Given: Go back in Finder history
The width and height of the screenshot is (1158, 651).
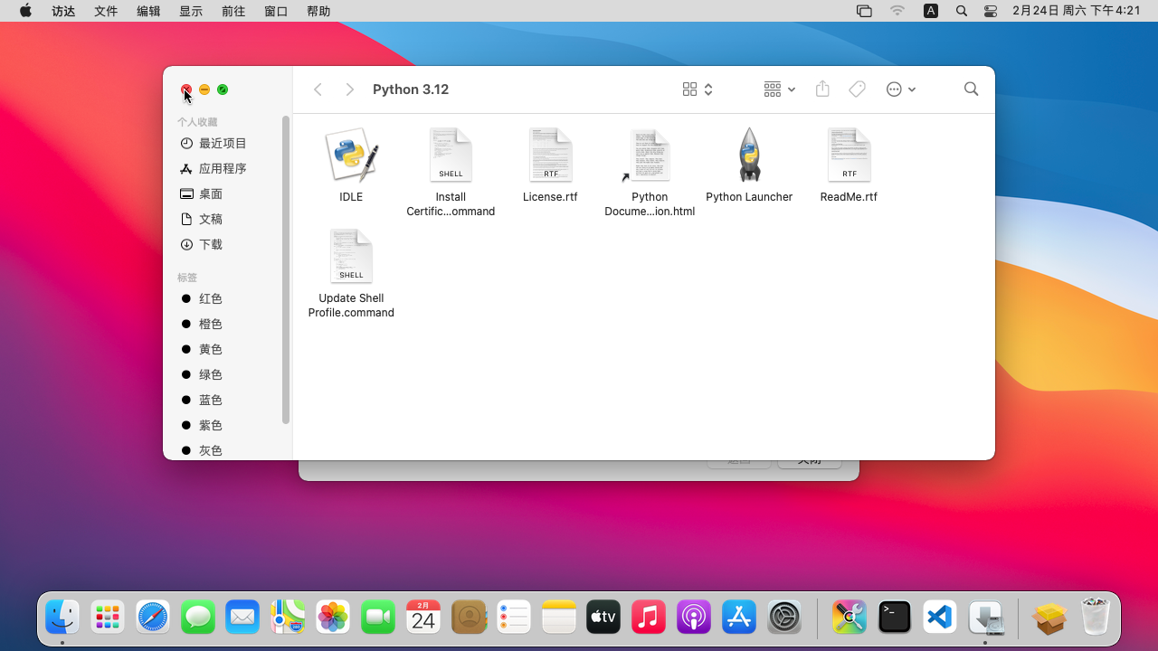Looking at the screenshot, I should pos(318,90).
